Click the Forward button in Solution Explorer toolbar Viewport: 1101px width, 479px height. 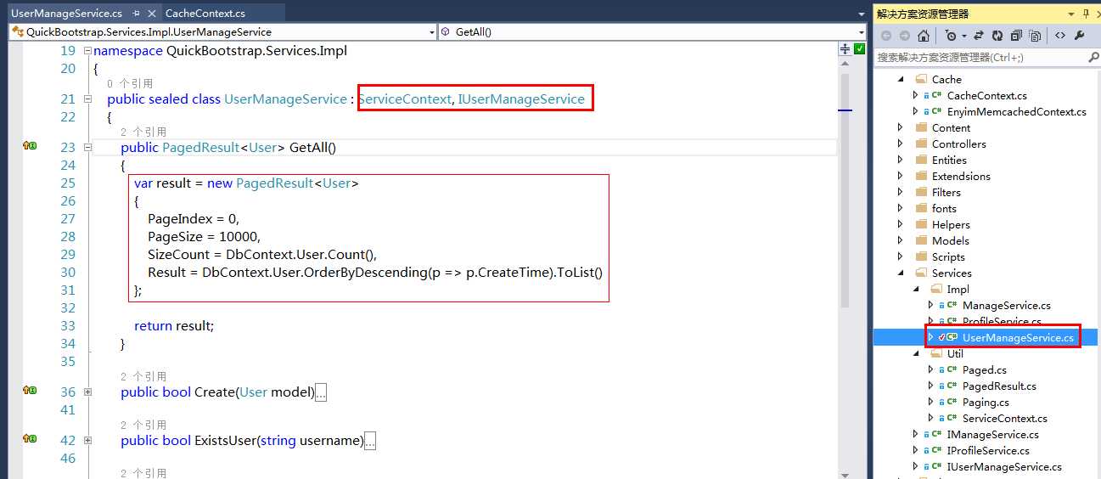(904, 36)
